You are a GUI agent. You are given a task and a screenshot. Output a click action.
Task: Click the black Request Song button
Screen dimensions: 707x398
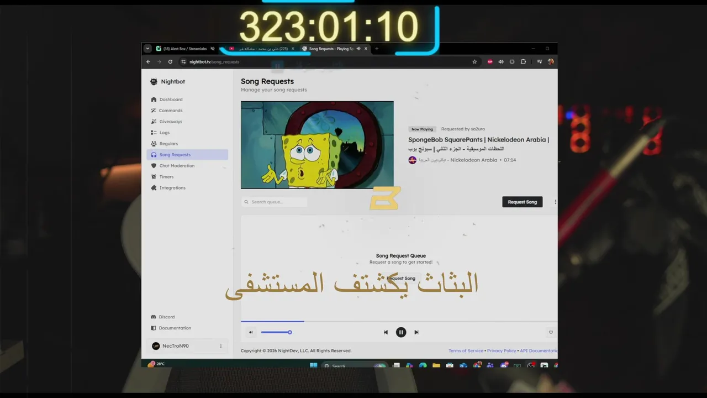[523, 202]
